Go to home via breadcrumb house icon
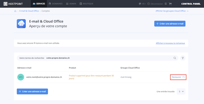This screenshot has height=104, width=204. pos(15,11)
